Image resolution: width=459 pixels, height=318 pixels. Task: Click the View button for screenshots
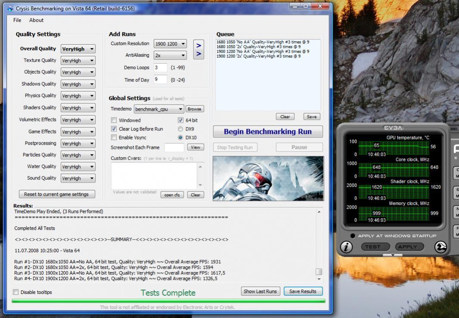click(x=196, y=147)
